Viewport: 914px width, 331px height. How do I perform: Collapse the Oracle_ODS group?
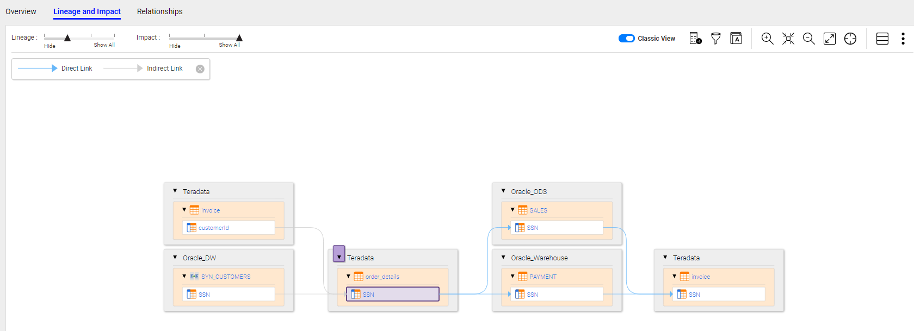pyautogui.click(x=503, y=191)
